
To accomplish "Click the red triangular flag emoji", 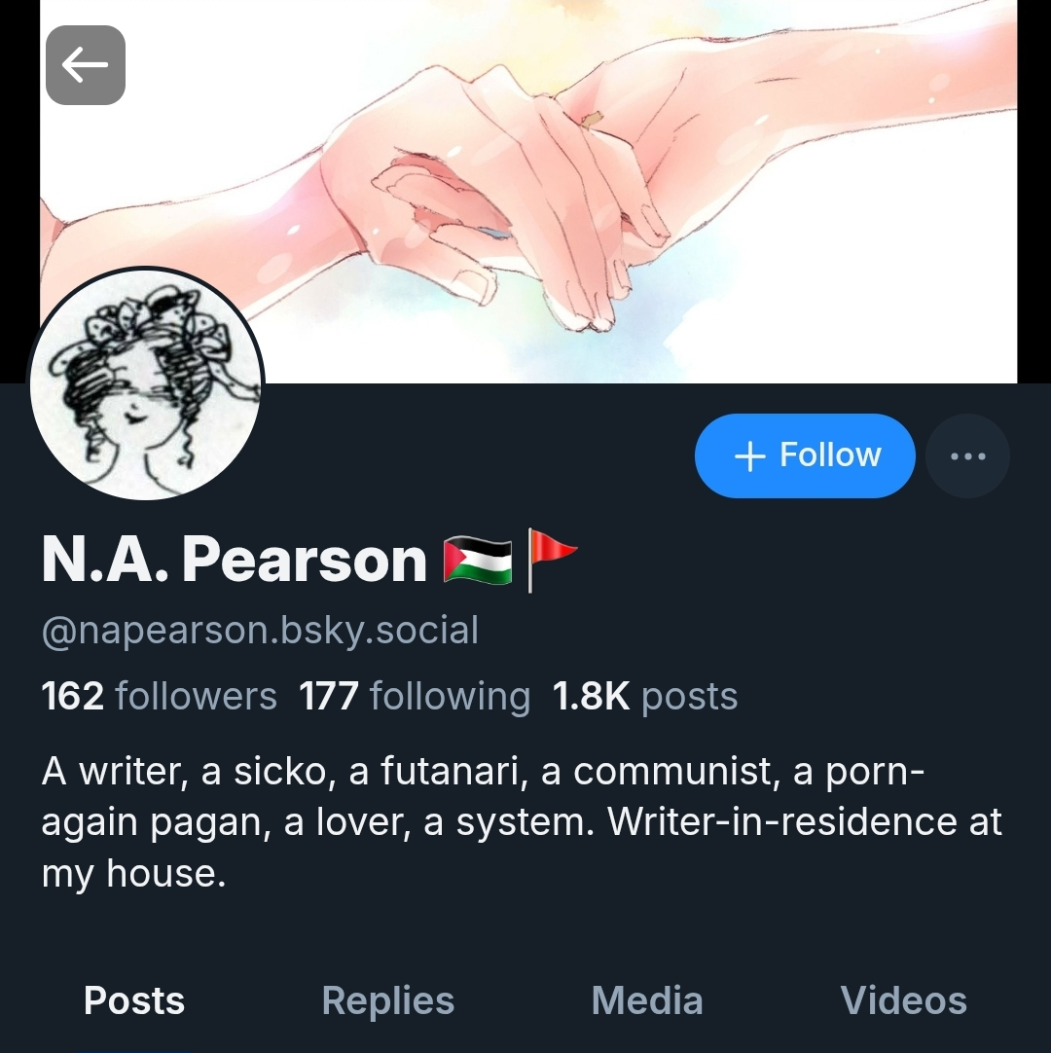I will [552, 560].
